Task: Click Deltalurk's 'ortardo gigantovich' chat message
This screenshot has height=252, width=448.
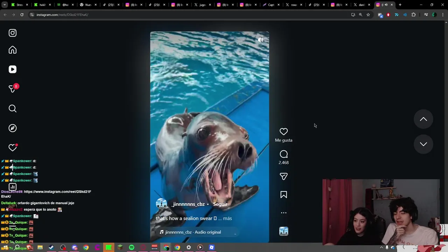Action: pyautogui.click(x=46, y=203)
